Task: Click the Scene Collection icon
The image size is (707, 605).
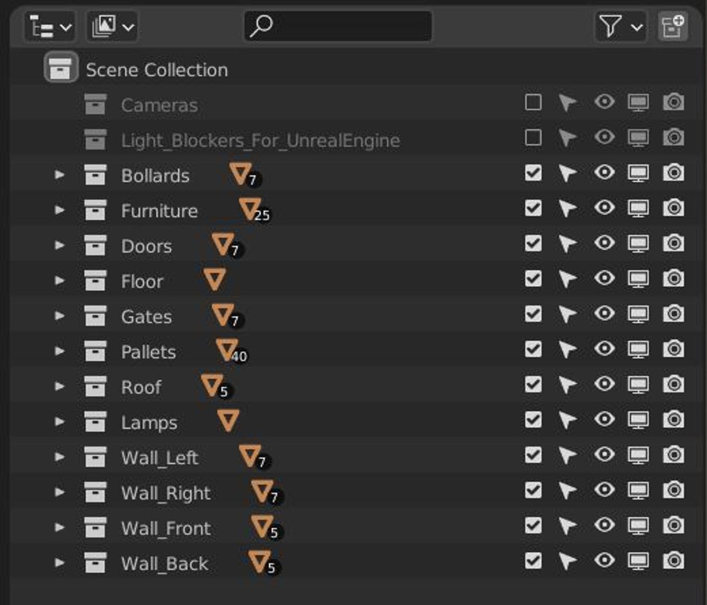Action: coord(61,68)
